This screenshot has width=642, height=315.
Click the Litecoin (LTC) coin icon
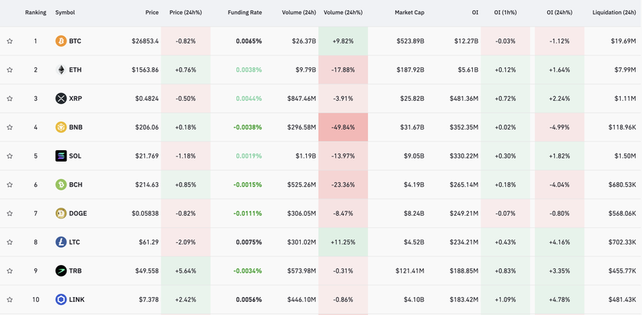coord(61,242)
